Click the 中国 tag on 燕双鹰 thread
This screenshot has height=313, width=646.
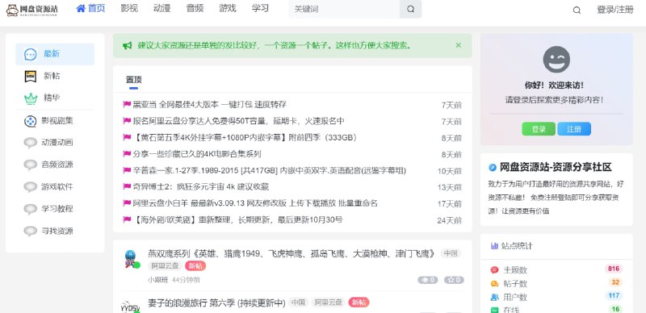[x=451, y=253]
